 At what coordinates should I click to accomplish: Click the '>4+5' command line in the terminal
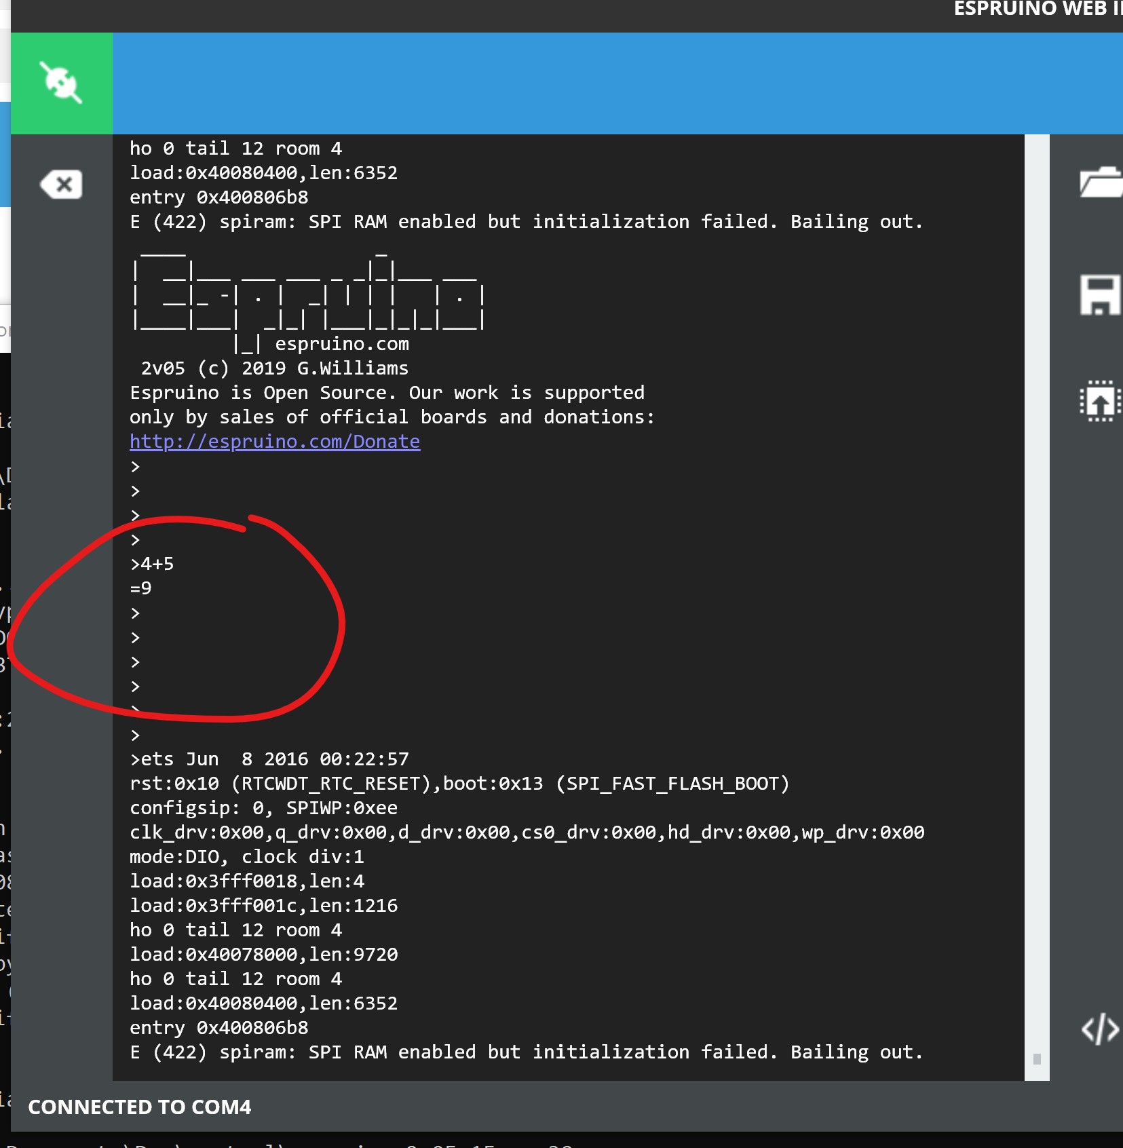click(152, 564)
